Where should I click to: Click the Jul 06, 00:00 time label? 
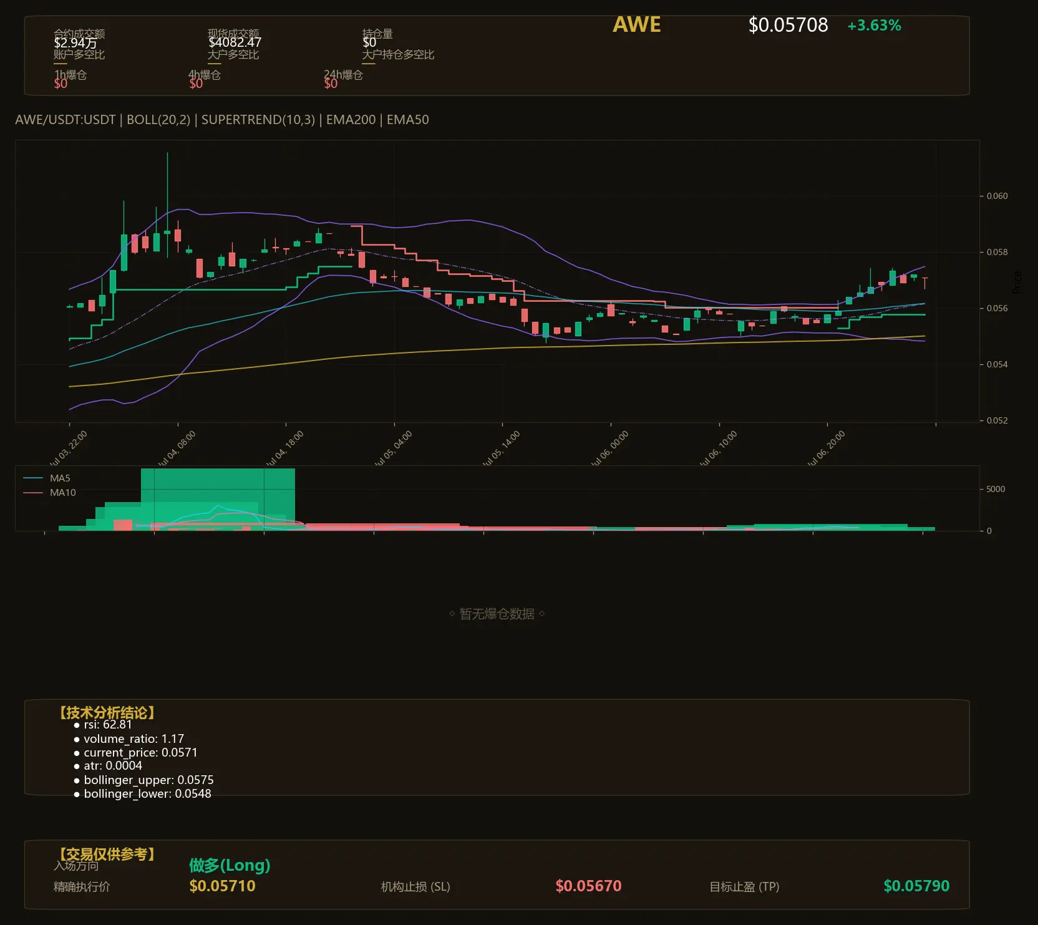[610, 448]
